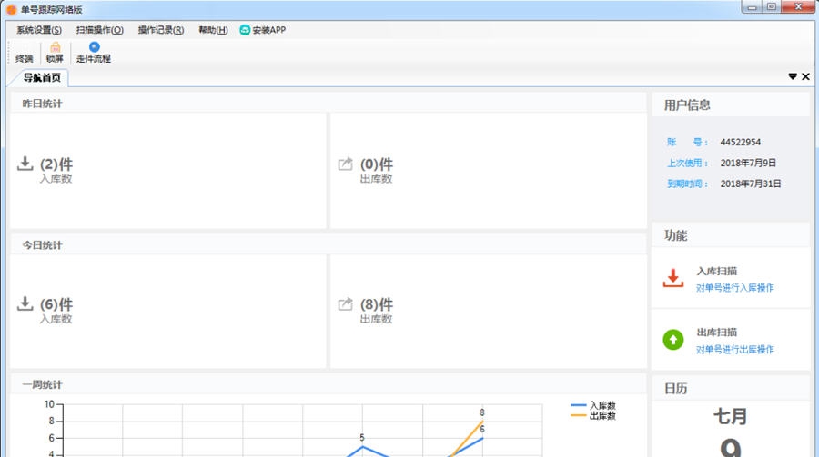Click today's 出库数 export icon
This screenshot has height=457, width=819.
(345, 304)
